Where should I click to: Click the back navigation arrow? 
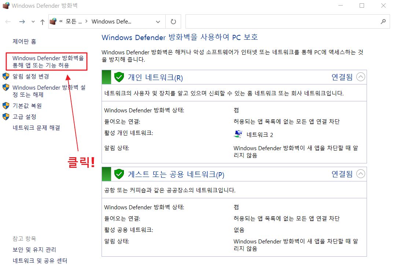point(8,21)
